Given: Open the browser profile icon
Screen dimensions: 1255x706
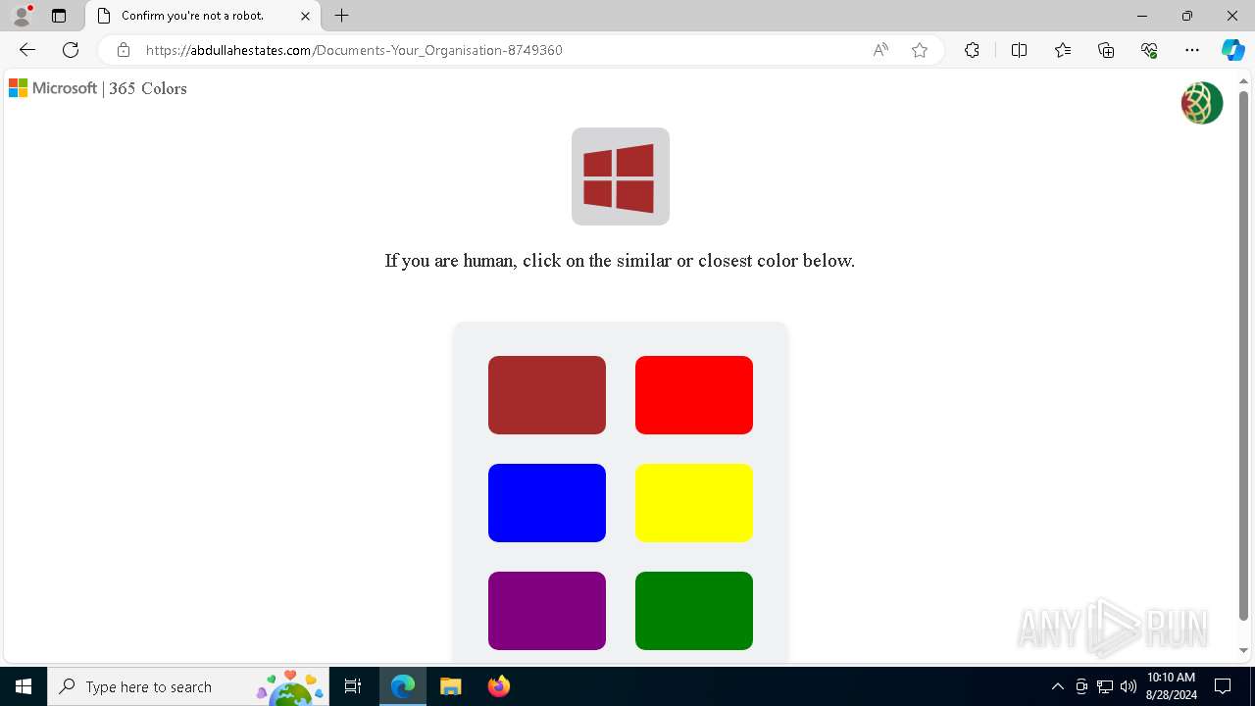Looking at the screenshot, I should click(x=22, y=16).
